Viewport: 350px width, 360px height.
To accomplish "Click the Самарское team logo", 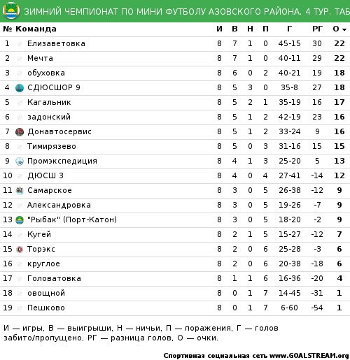I will point(20,191).
